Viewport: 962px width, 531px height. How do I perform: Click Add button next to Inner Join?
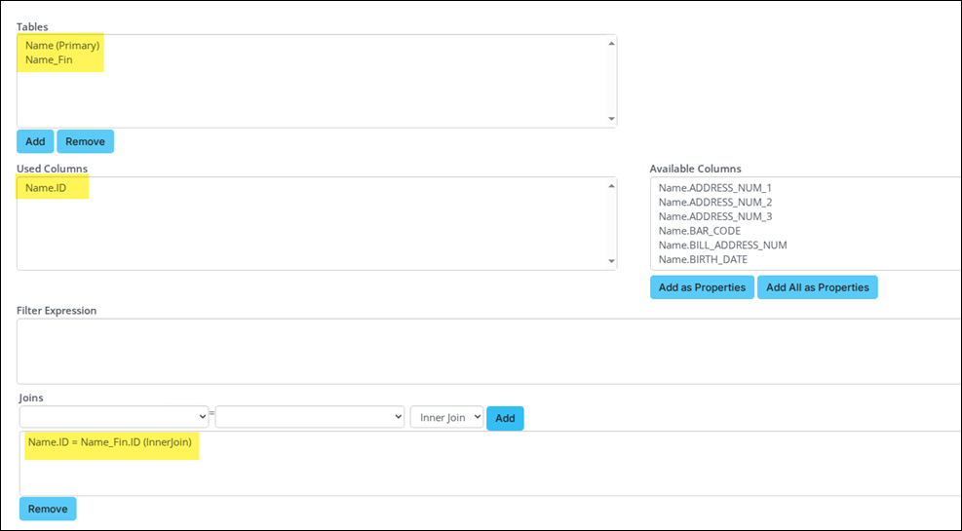(505, 418)
